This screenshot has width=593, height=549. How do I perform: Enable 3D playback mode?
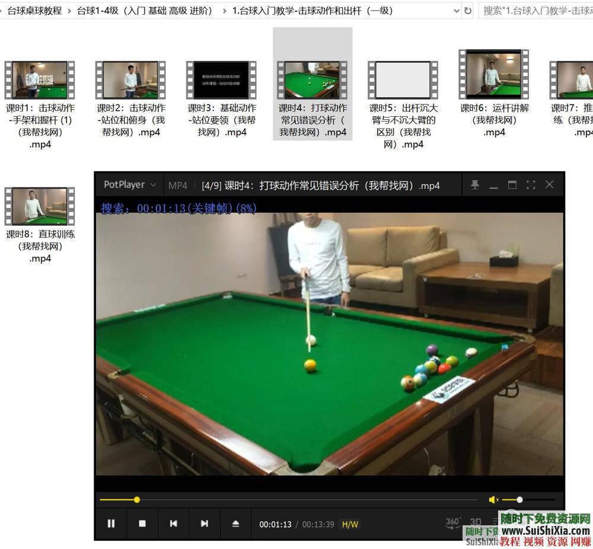pos(474,522)
